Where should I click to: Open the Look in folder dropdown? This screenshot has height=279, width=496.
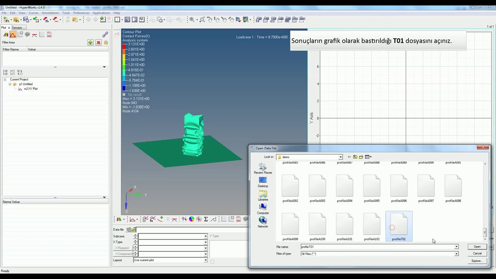(x=341, y=157)
